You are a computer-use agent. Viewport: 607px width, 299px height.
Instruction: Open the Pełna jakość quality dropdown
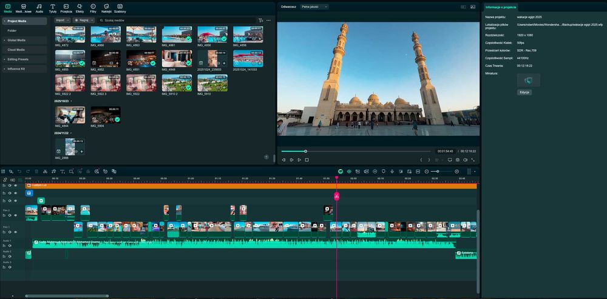coord(314,7)
